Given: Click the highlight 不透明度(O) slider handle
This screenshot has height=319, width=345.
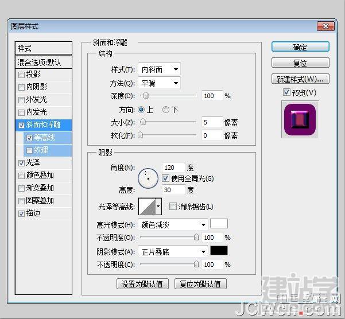Looking at the screenshot, I should (196, 237).
